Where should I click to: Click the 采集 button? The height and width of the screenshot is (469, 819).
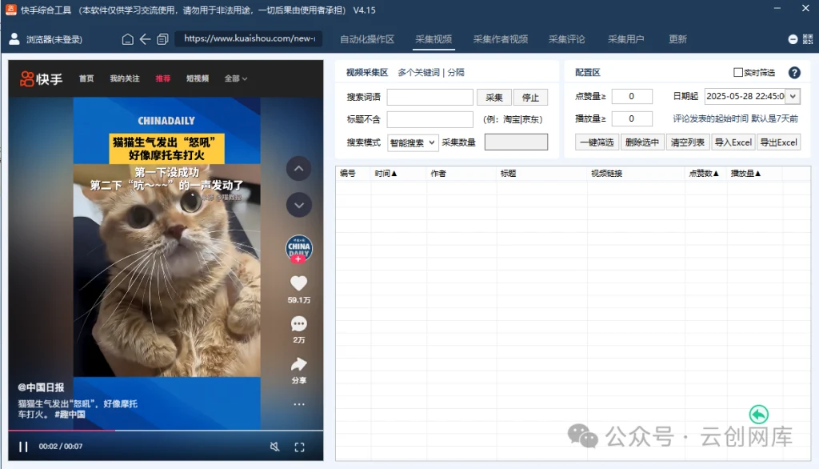click(493, 98)
